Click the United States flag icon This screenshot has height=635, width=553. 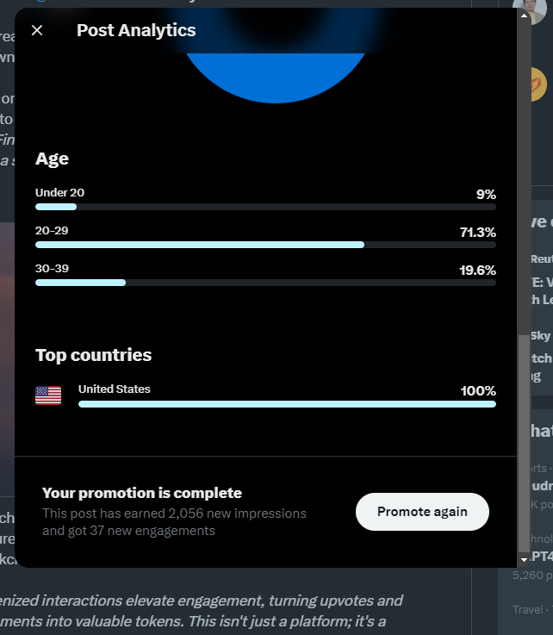(48, 395)
